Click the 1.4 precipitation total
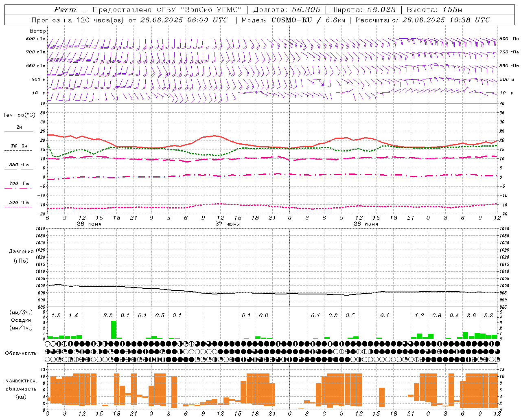Image resolution: width=521 pixels, height=417 pixels. 73,315
